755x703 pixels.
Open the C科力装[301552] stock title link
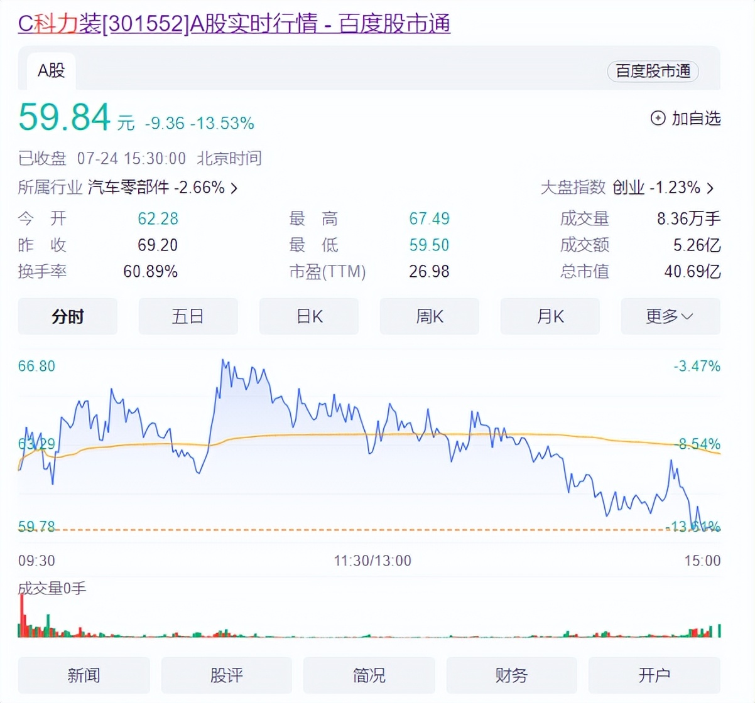coord(234,23)
